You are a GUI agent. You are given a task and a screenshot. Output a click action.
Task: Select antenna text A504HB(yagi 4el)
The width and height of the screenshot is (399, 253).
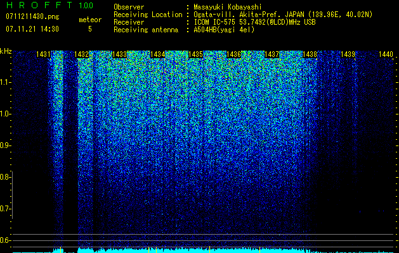[224, 30]
